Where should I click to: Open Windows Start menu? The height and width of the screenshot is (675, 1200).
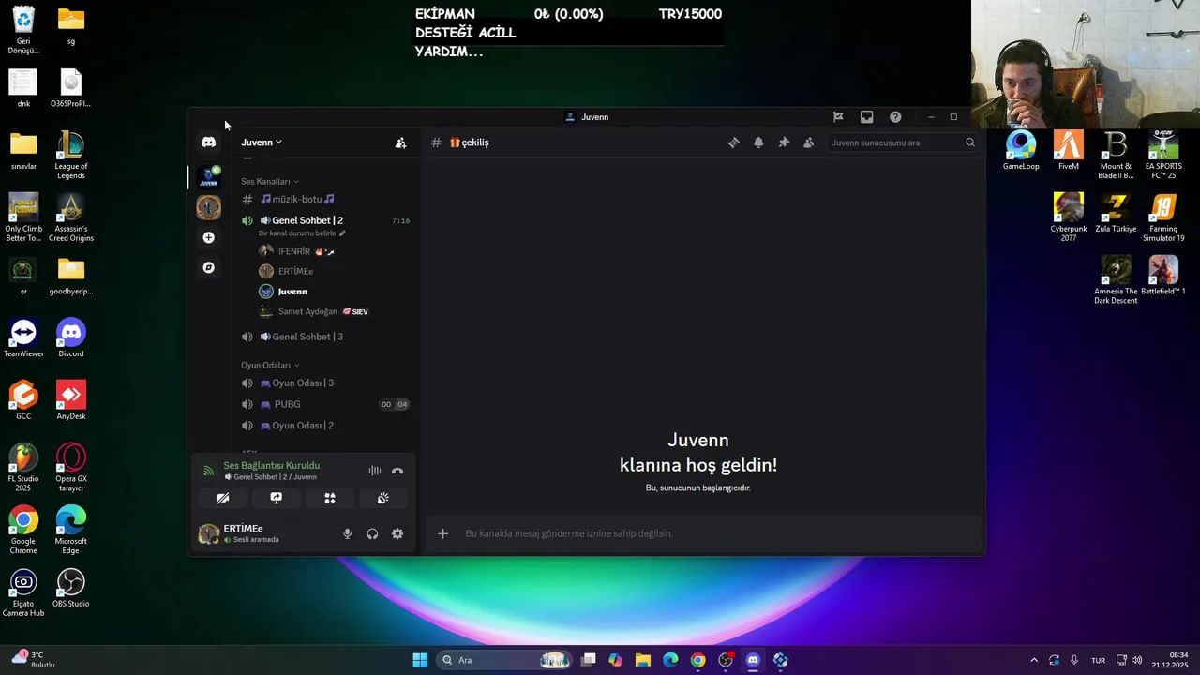pos(420,660)
